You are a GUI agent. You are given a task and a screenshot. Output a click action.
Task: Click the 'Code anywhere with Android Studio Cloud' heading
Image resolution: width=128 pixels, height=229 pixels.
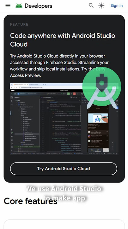(63, 40)
